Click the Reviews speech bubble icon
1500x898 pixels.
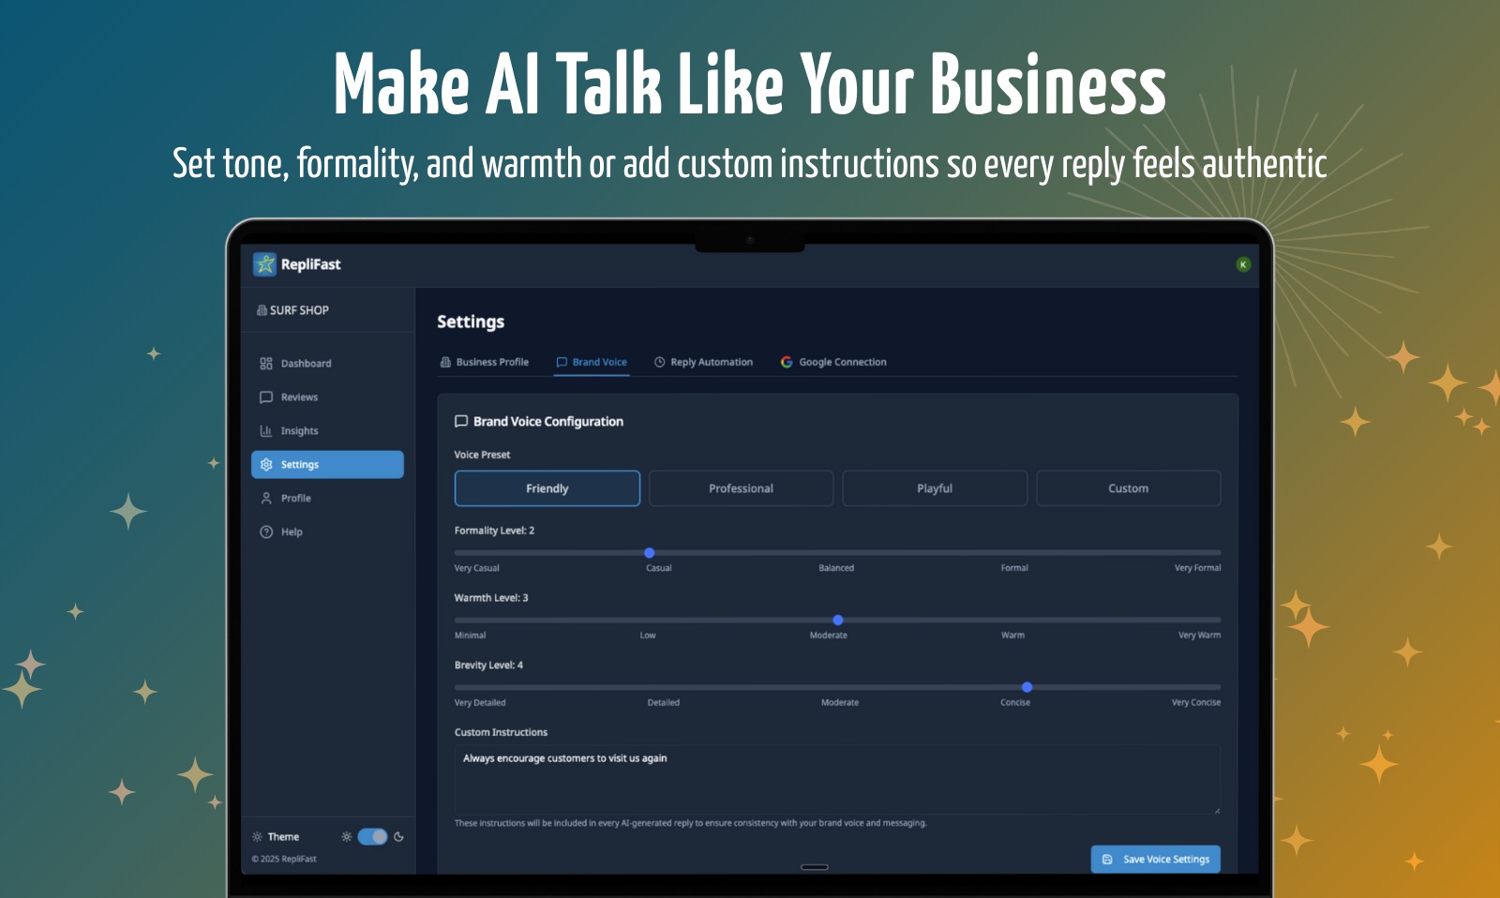[266, 397]
